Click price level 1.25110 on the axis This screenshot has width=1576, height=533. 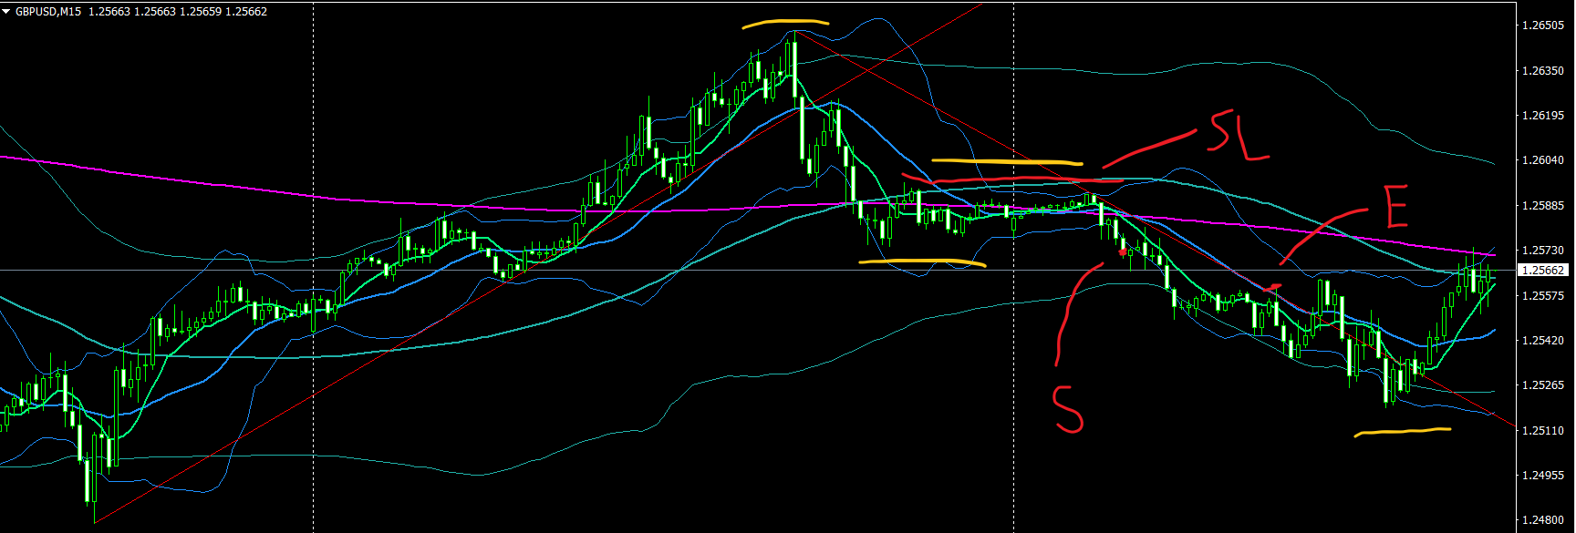click(x=1543, y=431)
